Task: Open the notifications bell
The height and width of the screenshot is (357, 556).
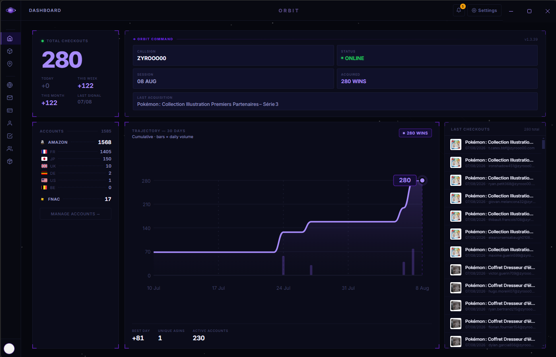Action: pos(459,10)
